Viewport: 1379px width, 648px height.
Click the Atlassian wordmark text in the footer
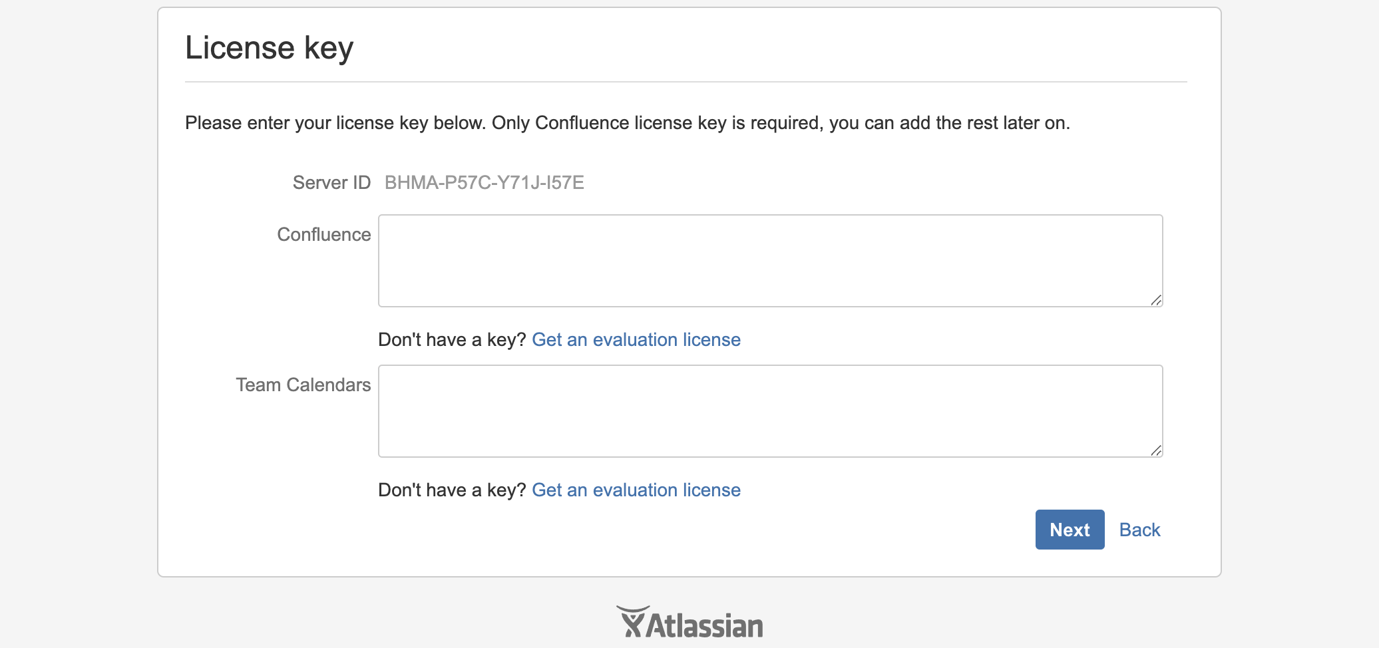(x=704, y=626)
